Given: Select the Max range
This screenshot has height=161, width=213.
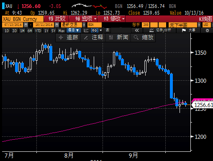Looking at the screenshot, I should pyautogui.click(x=62, y=31).
